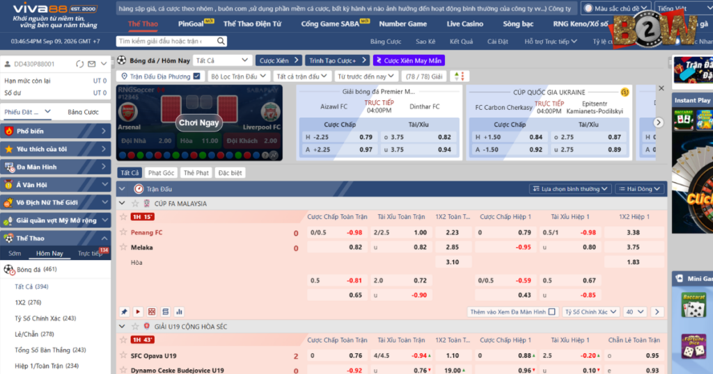Click the Trận Đấu clock icon
713x374 pixels.
pos(139,189)
